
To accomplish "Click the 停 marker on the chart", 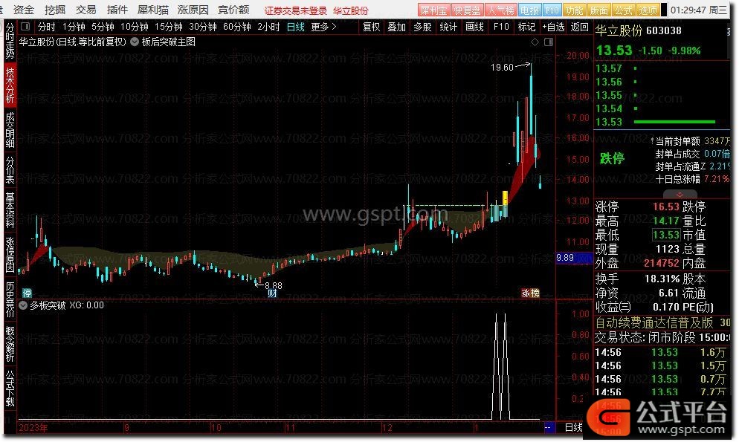I will [x=28, y=293].
